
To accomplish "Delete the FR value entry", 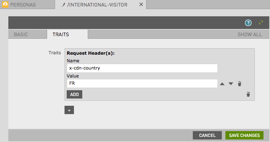I will (240, 84).
